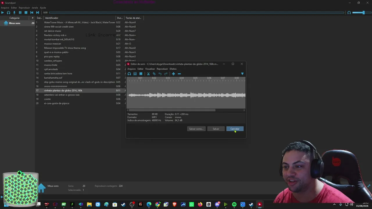Select the vinheta-plantao-da-globo-2014_160k row
This screenshot has height=209, width=372.
pos(81,91)
